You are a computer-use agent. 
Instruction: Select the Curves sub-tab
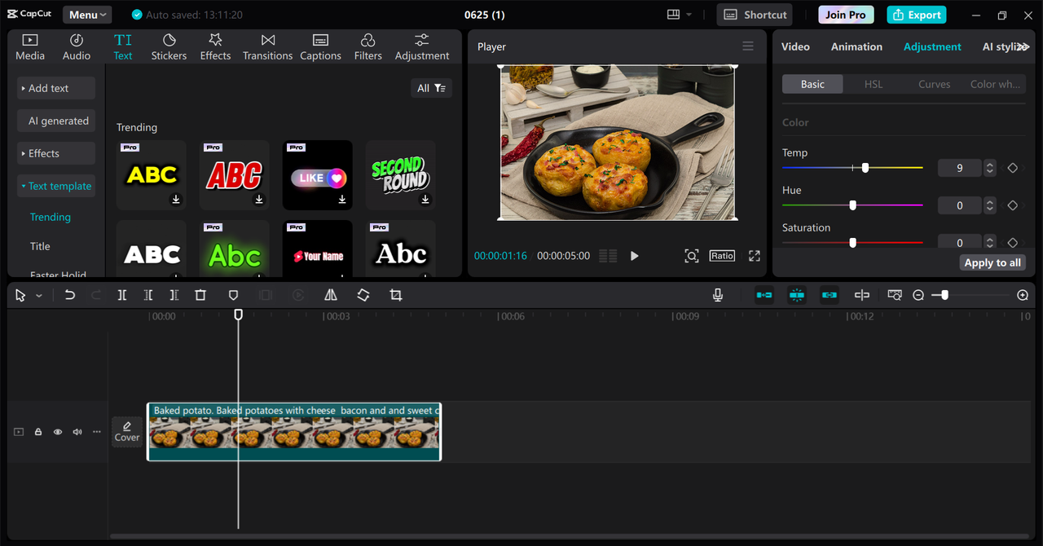935,84
